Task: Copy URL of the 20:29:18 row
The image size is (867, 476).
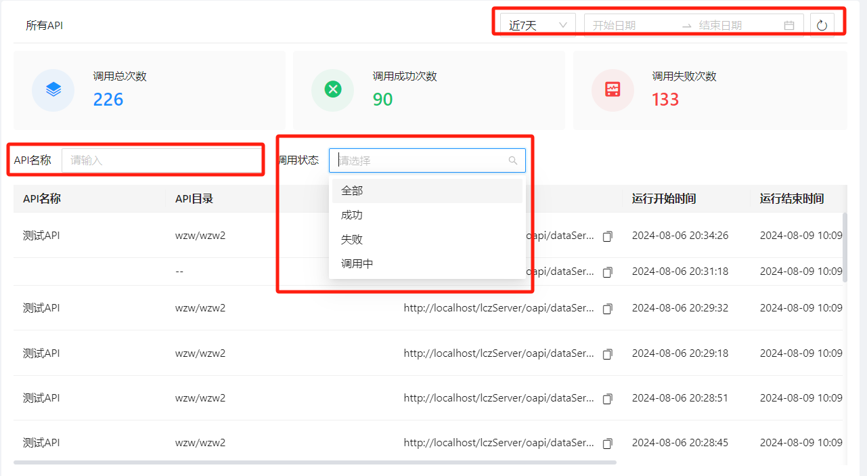Action: 607,353
